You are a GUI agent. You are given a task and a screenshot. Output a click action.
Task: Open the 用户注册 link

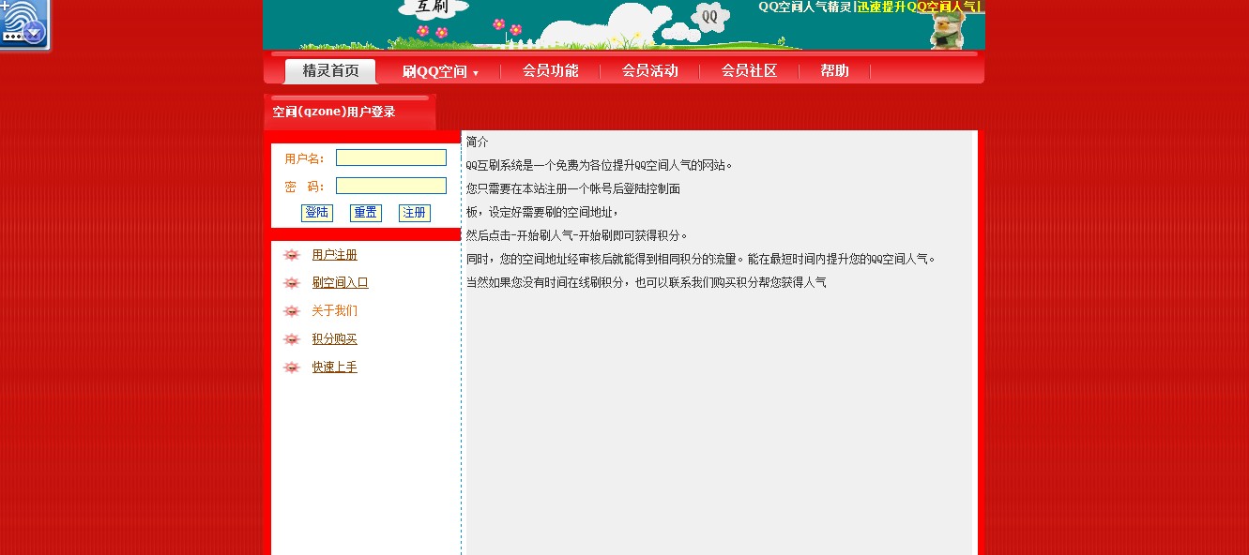point(335,255)
